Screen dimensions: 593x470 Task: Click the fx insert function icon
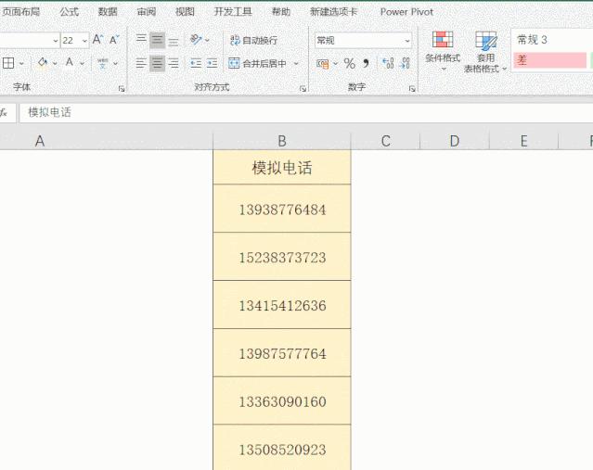4,112
